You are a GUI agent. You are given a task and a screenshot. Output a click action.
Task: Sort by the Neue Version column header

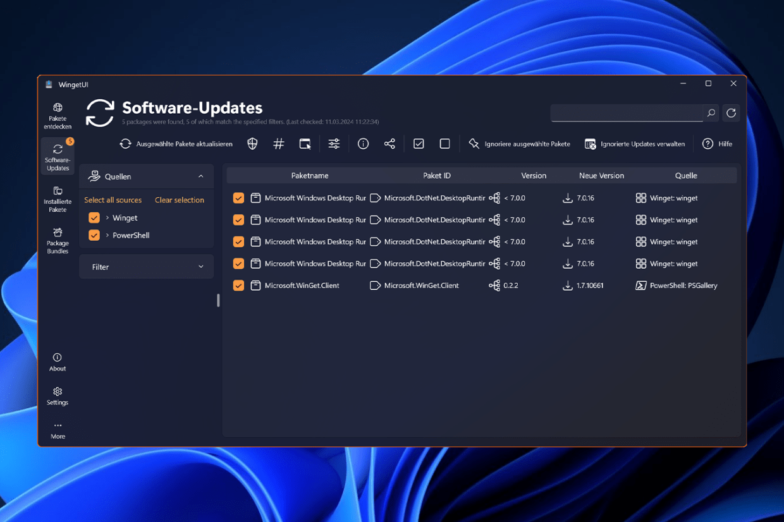(601, 176)
